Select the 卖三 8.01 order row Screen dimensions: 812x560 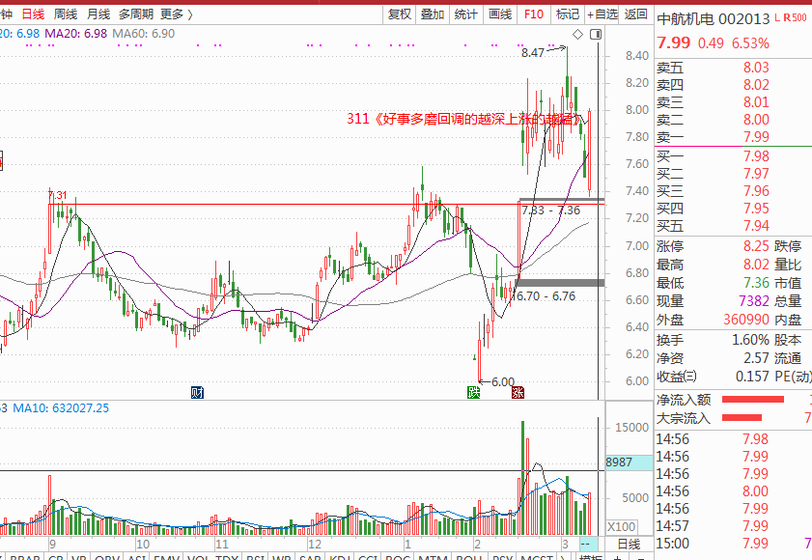point(733,102)
